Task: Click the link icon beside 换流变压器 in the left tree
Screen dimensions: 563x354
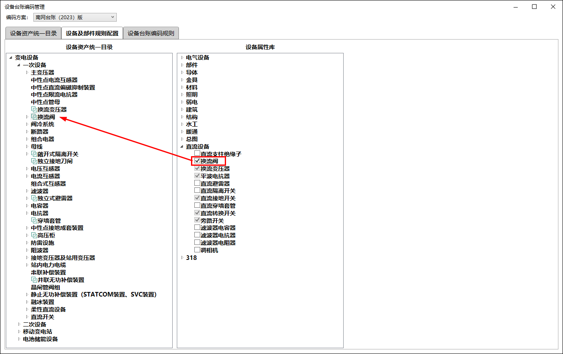Action: (34, 110)
